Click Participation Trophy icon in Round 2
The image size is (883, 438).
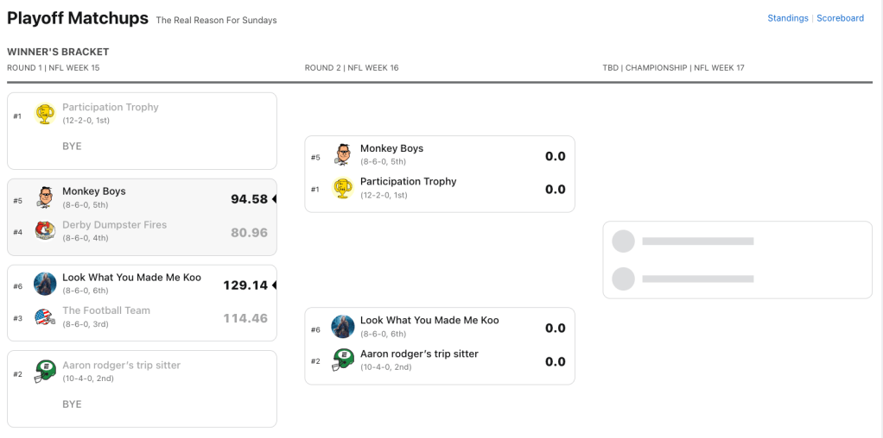[x=343, y=187]
